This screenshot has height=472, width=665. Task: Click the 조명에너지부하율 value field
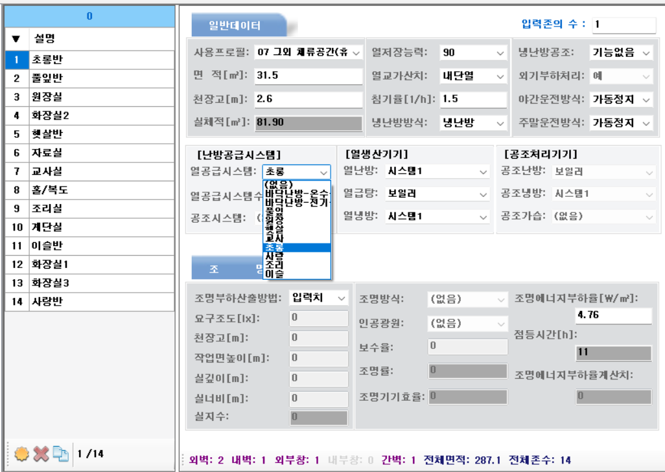pos(612,316)
